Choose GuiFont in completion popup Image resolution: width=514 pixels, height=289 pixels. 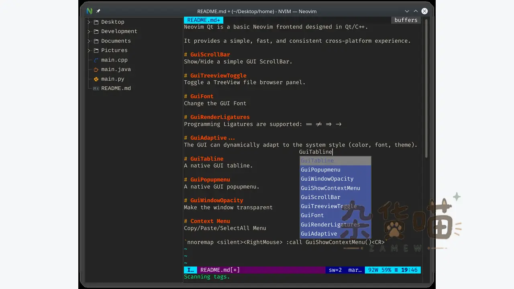(x=335, y=216)
